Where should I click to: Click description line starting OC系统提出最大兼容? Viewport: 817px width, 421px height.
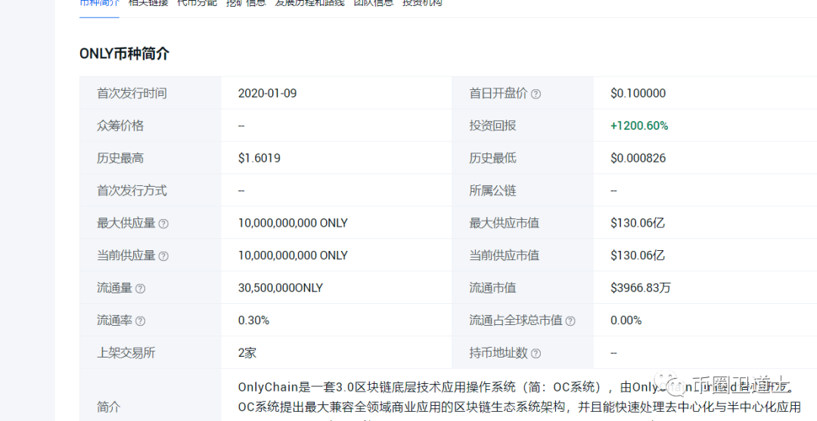519,407
